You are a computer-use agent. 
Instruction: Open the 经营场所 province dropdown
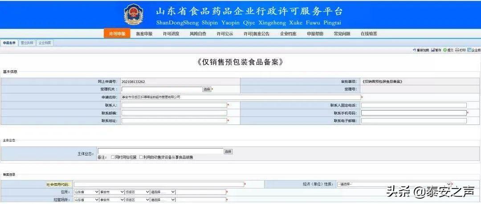(86, 200)
